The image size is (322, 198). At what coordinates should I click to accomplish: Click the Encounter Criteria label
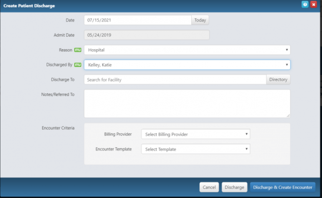[x=58, y=128]
